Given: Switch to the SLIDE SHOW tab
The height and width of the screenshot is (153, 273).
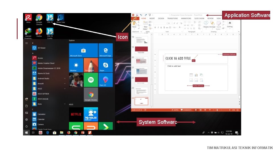Looking at the screenshot, I should 199,18.
